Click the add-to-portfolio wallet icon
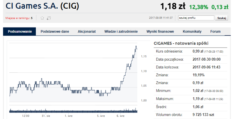The width and height of the screenshot is (235, 119). tap(48, 18)
